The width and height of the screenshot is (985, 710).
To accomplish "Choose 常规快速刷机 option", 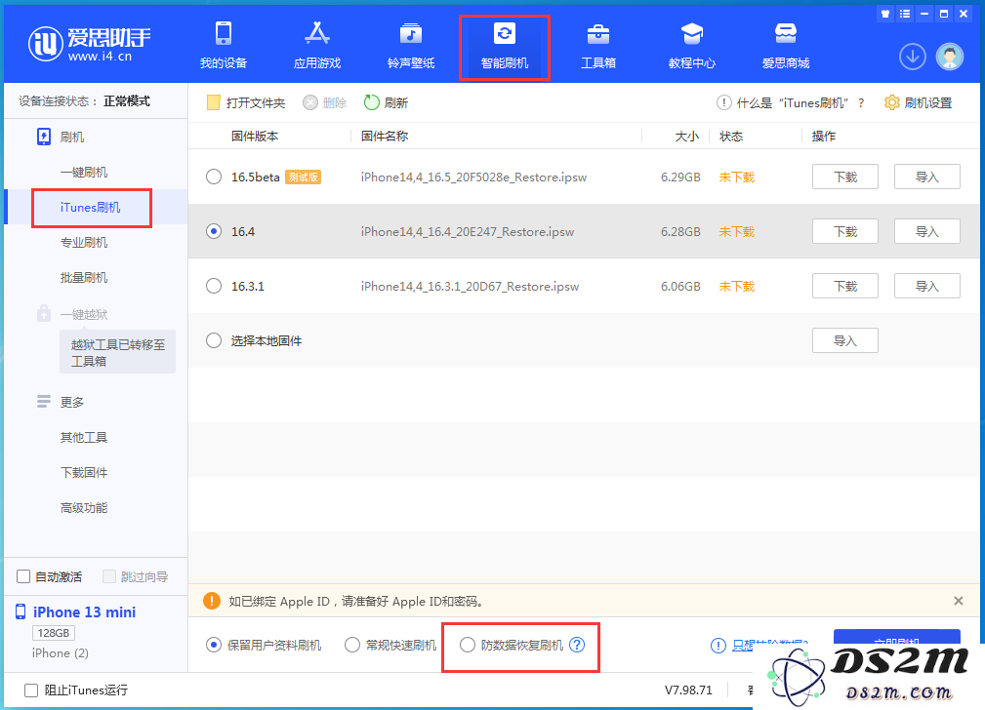I will click(x=351, y=645).
